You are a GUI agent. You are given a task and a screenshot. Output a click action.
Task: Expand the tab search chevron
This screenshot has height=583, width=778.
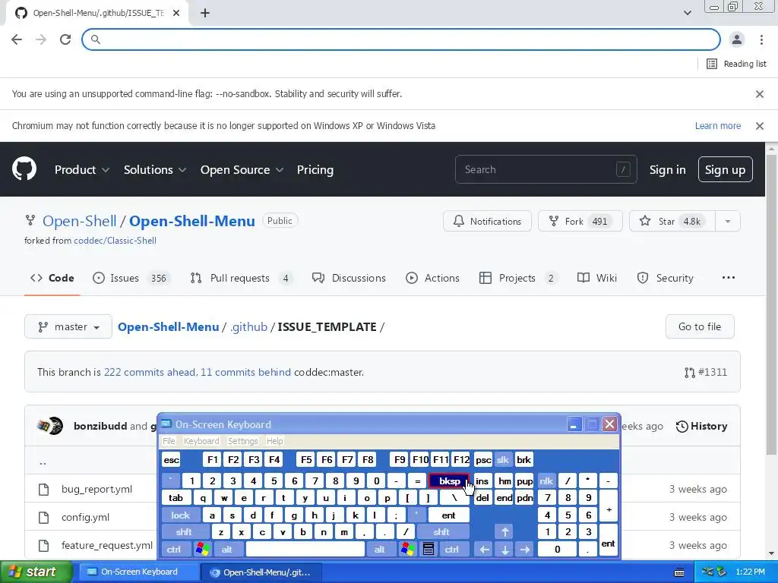687,13
